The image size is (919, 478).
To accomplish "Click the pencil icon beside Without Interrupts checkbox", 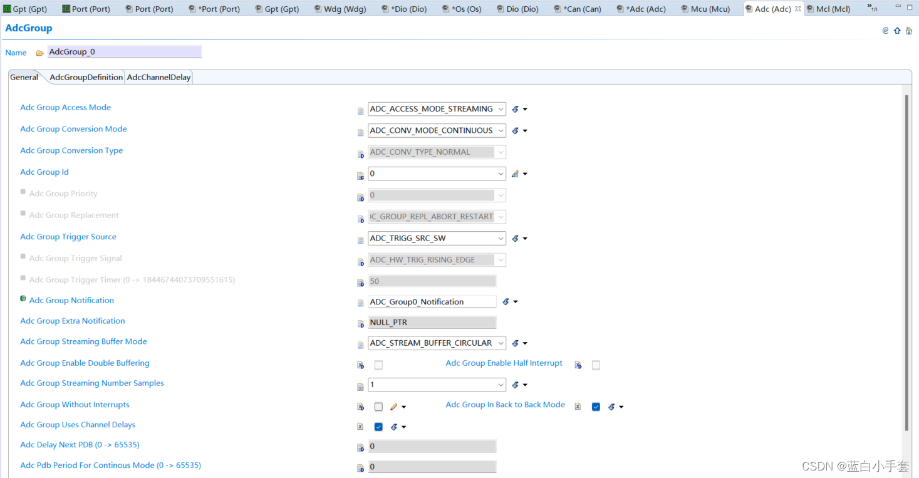I will pyautogui.click(x=393, y=407).
